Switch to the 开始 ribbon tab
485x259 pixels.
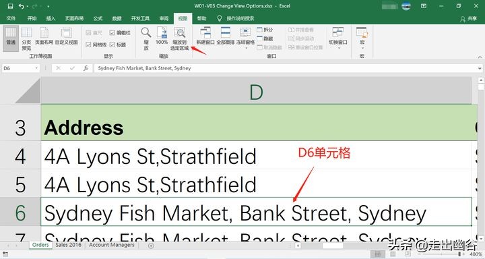point(32,19)
